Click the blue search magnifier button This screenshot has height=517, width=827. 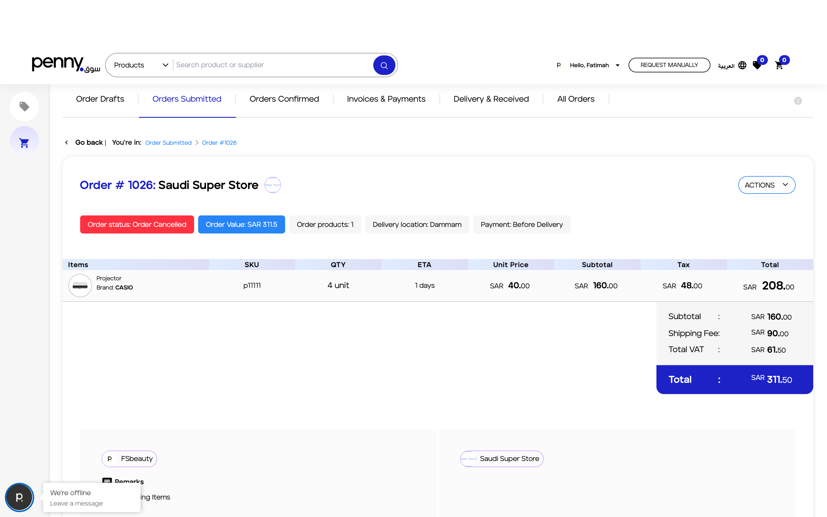tap(384, 65)
